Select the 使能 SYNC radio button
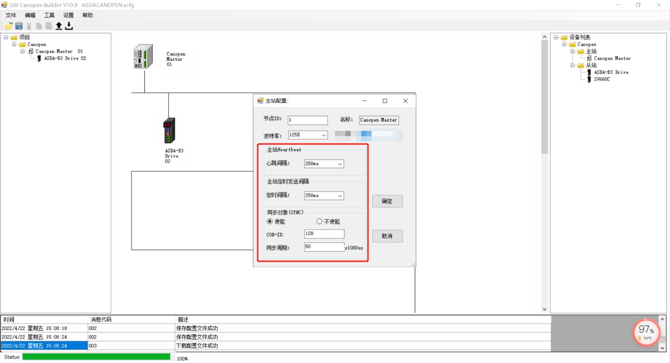The width and height of the screenshot is (670, 363). (270, 221)
